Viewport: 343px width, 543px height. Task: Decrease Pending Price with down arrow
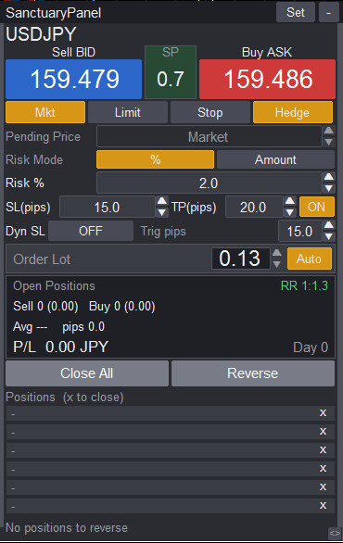coord(329,142)
